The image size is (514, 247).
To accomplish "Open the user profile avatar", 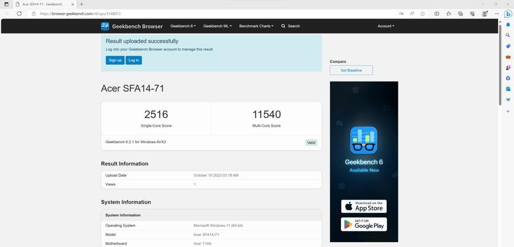I will 484,14.
